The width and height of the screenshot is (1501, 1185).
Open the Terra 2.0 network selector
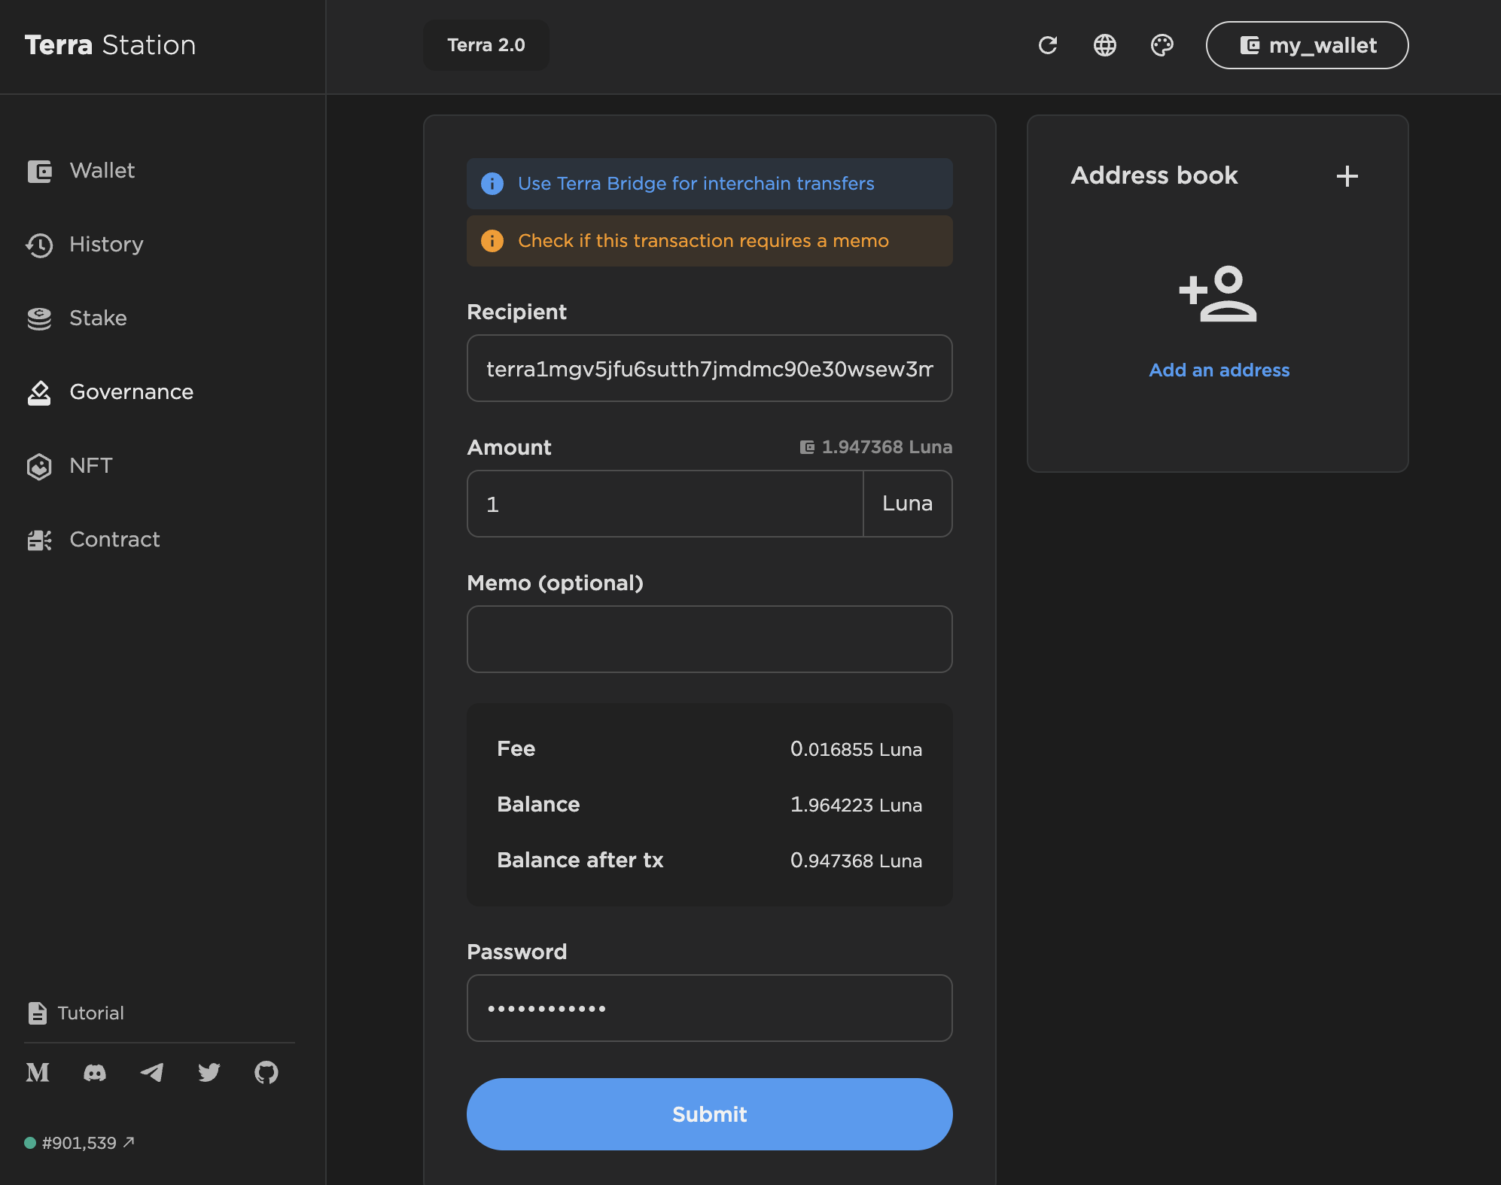tap(486, 45)
